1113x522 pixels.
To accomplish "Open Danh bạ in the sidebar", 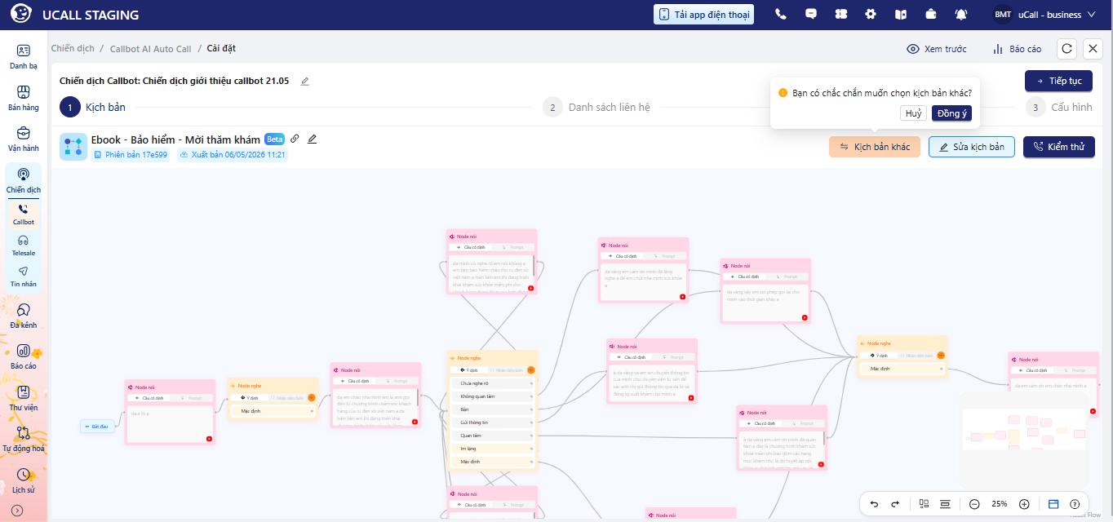I will point(24,56).
